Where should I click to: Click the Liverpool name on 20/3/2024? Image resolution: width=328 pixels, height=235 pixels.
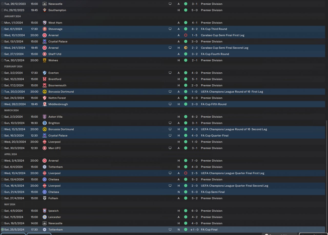tap(54, 142)
